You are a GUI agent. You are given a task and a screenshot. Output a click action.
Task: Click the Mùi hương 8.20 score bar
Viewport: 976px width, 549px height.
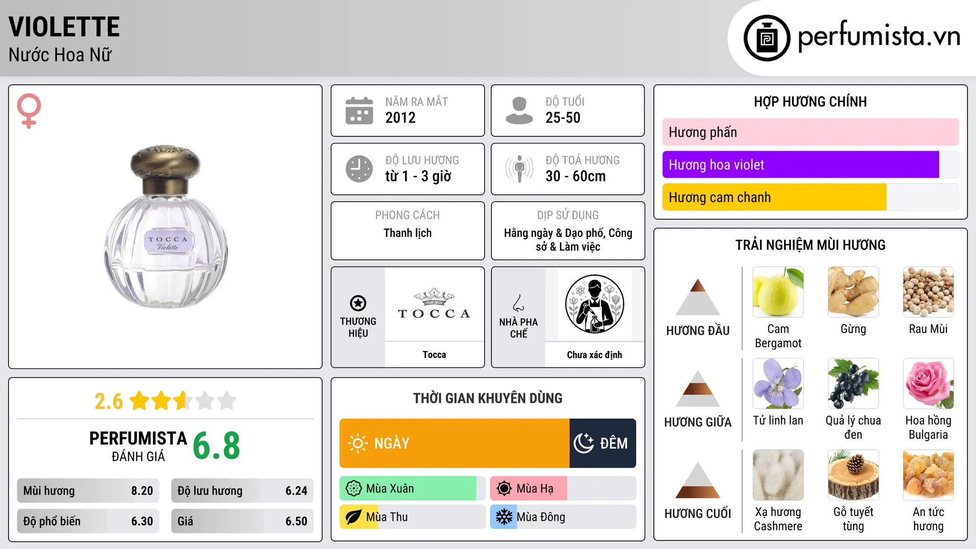tap(88, 491)
